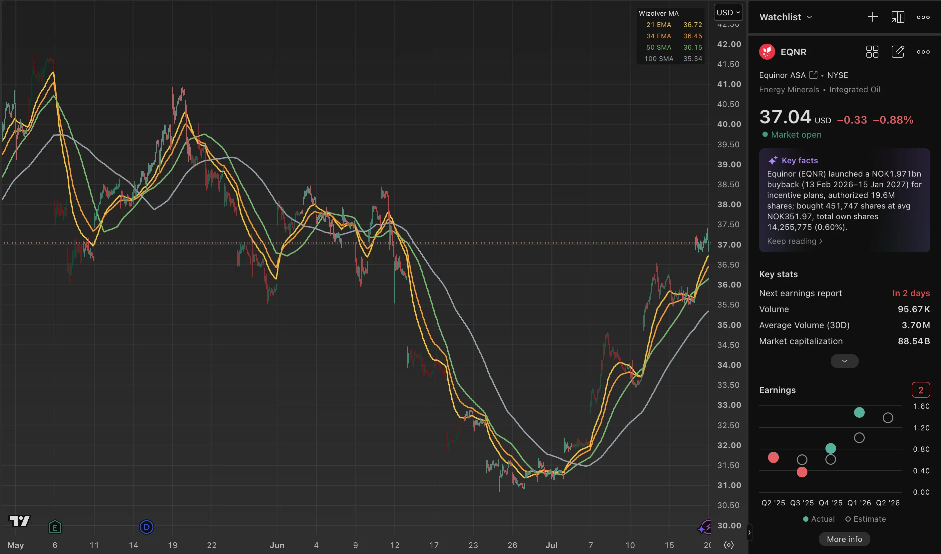Click the Q1 '26 actual earnings dot

(x=859, y=412)
